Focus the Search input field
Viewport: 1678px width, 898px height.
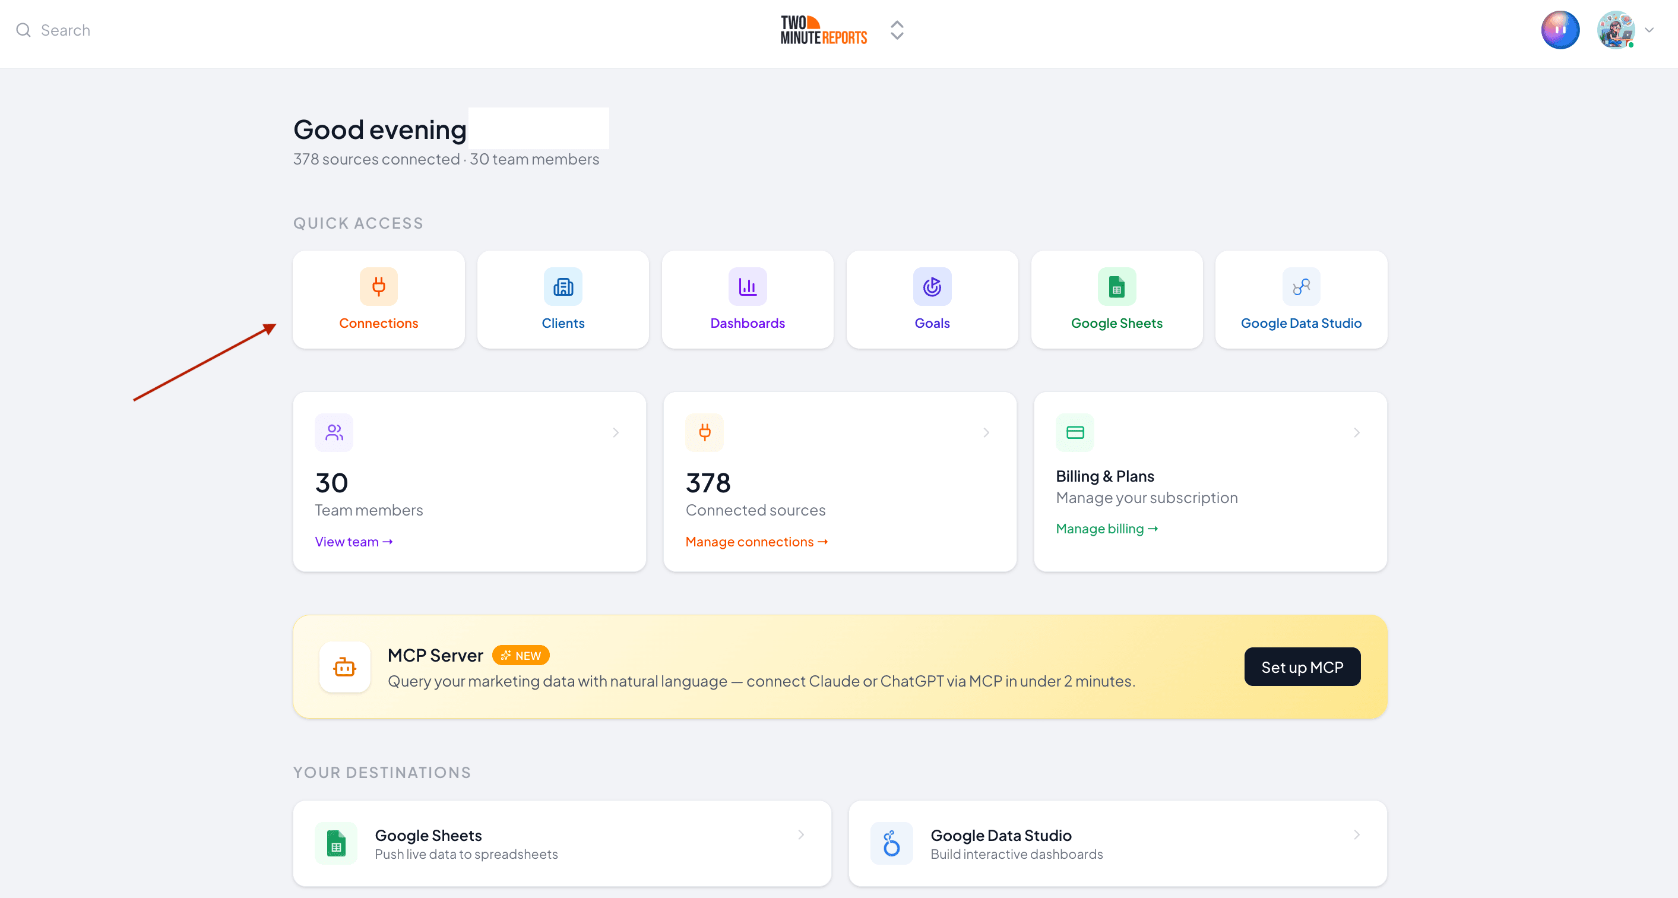[65, 30]
